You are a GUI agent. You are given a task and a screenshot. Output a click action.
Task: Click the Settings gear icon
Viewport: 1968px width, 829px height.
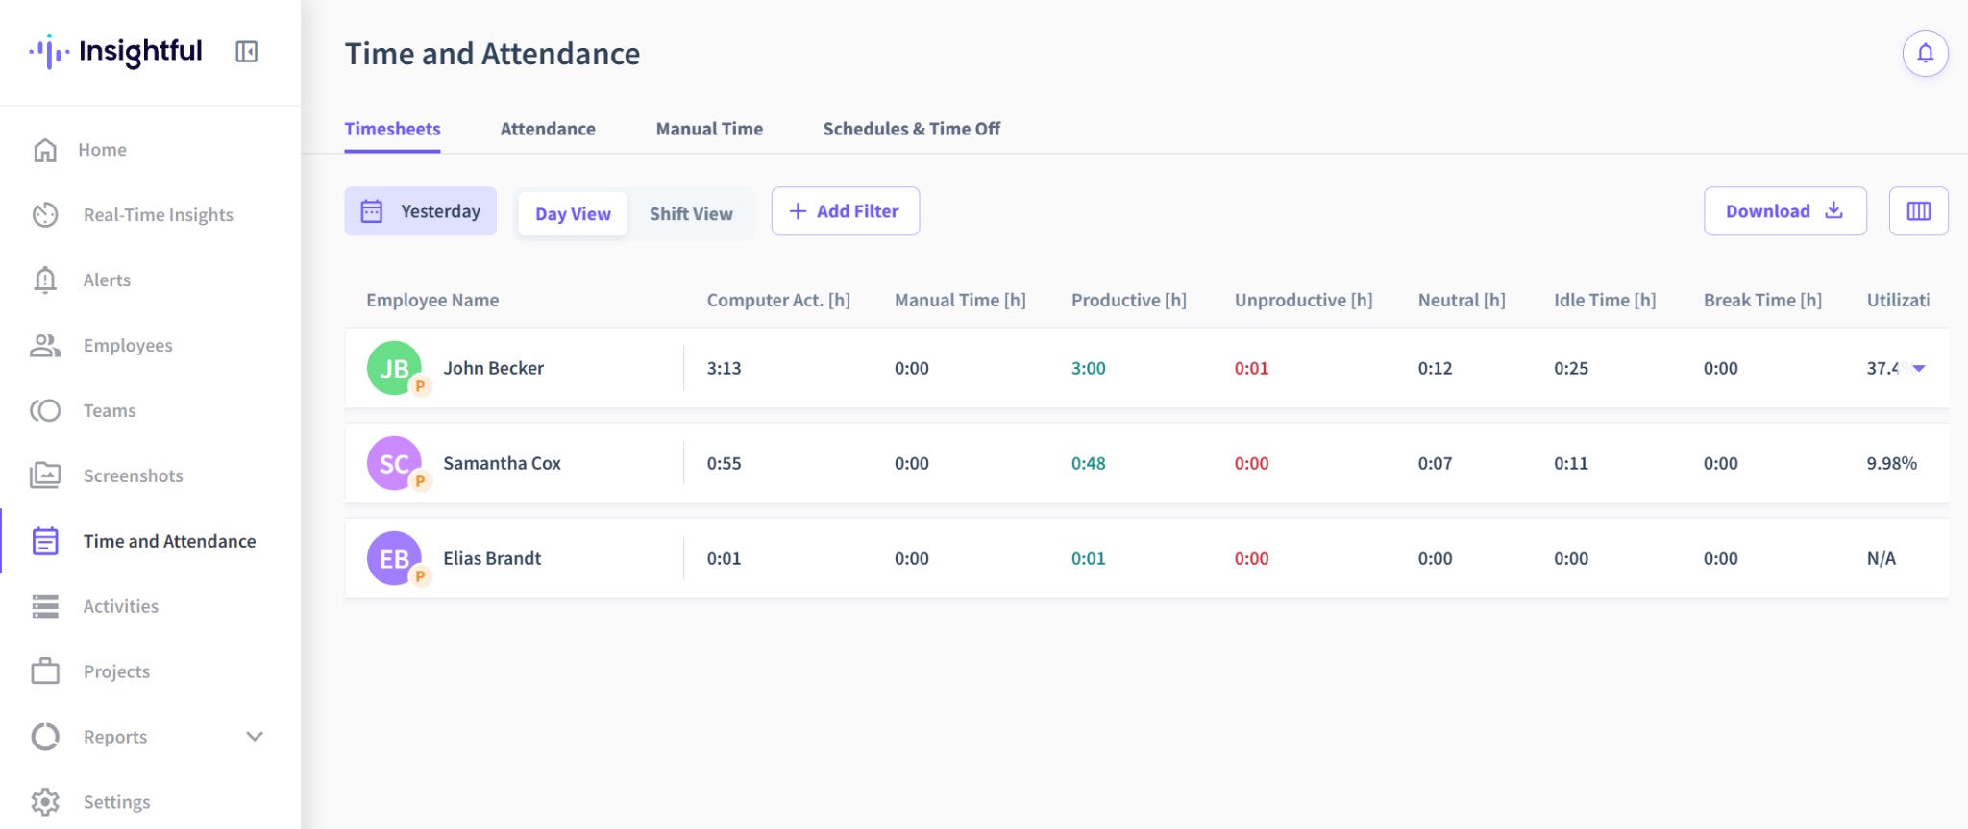pyautogui.click(x=45, y=802)
